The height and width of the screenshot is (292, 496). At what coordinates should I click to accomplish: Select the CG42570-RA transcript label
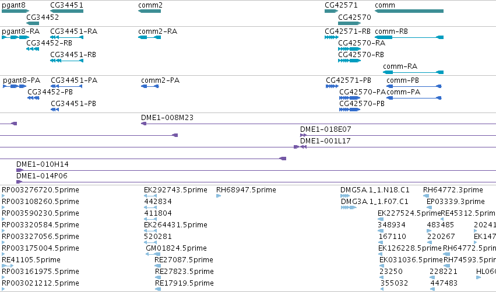pyautogui.click(x=361, y=43)
